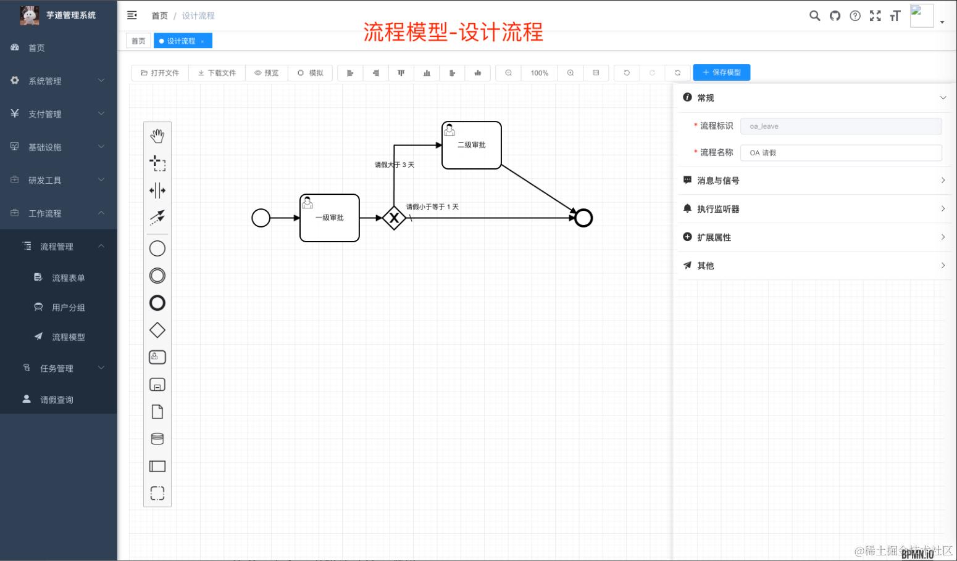Undo the last diagram change
The height and width of the screenshot is (561, 957).
627,73
